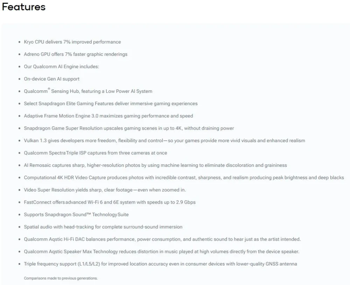The width and height of the screenshot is (350, 285).
Task: Click the Qualcomm AI Engine includes line
Action: (61, 67)
